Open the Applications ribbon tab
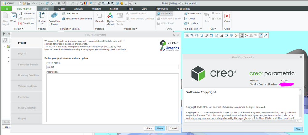Screen dimensions: 308x135 [183, 9]
